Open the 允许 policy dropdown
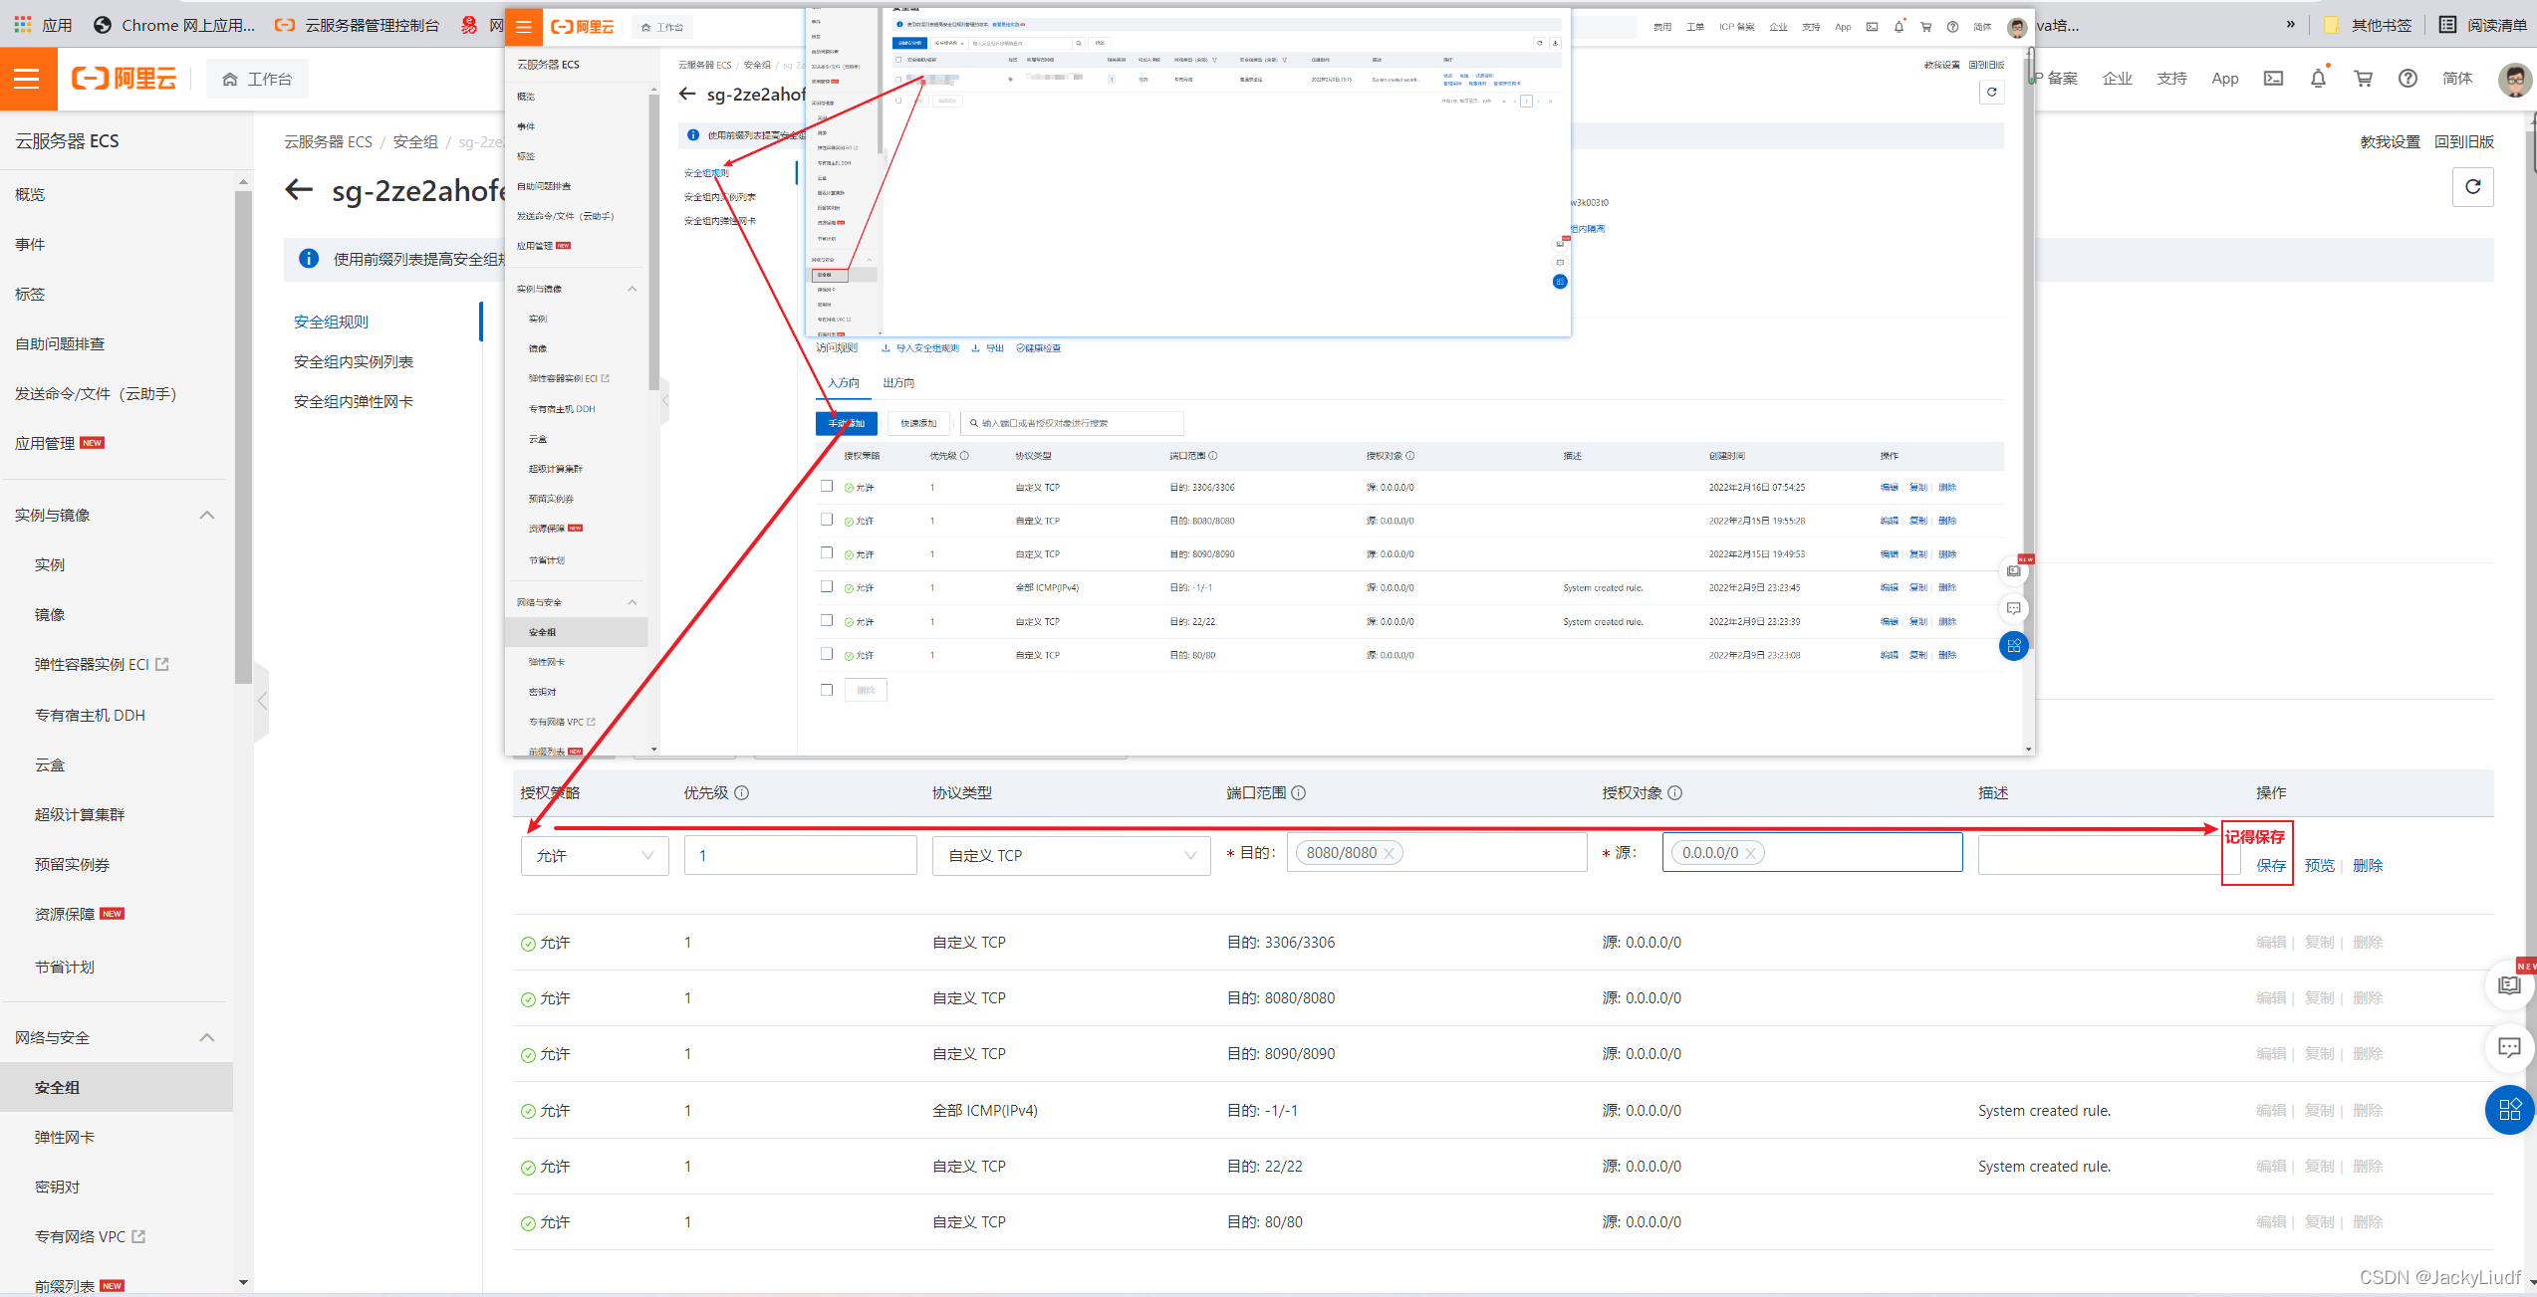Screen dimensions: 2537x1297 tap(595, 856)
